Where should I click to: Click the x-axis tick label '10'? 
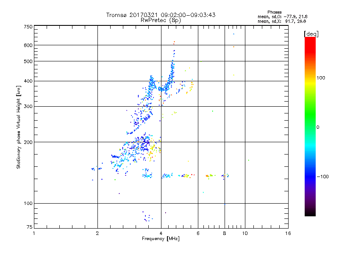[245, 233]
